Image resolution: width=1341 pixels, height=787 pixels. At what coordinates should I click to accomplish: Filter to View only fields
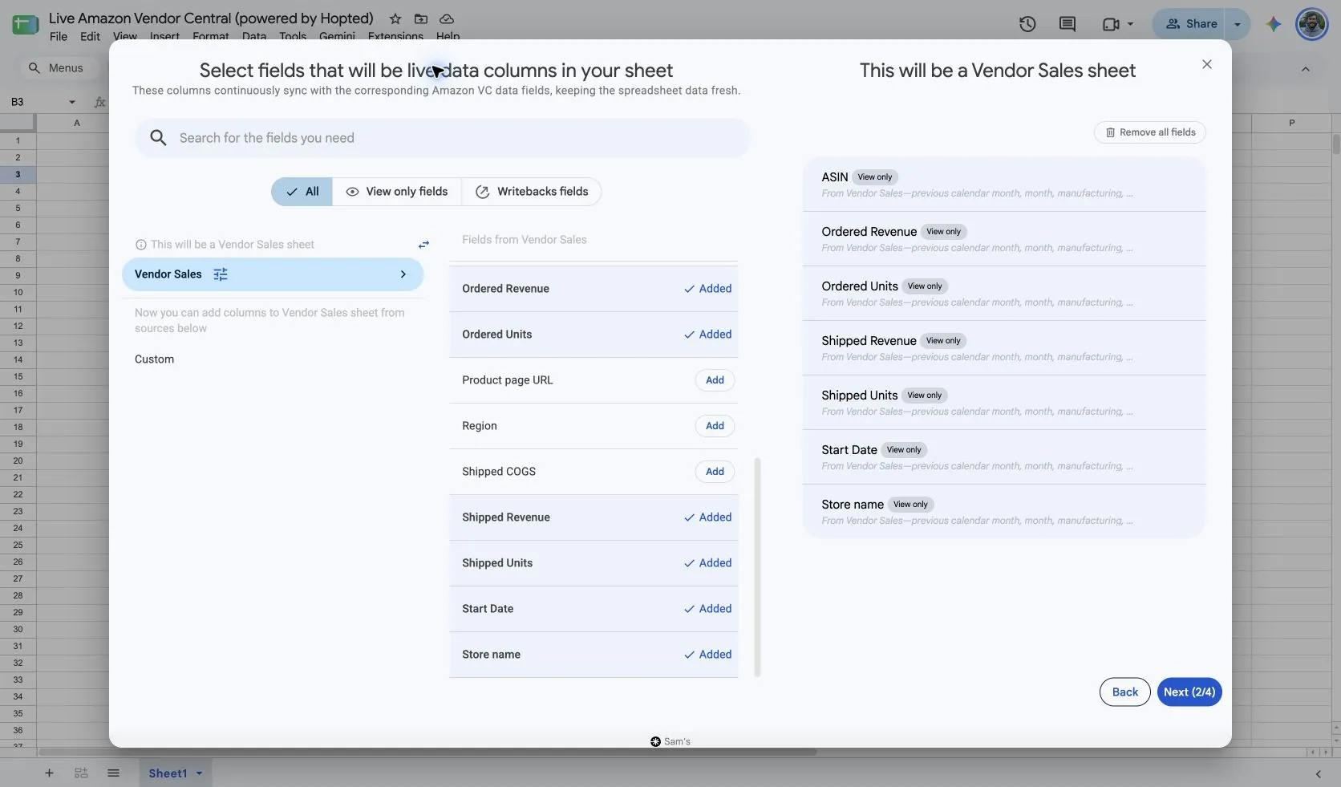[x=397, y=192]
